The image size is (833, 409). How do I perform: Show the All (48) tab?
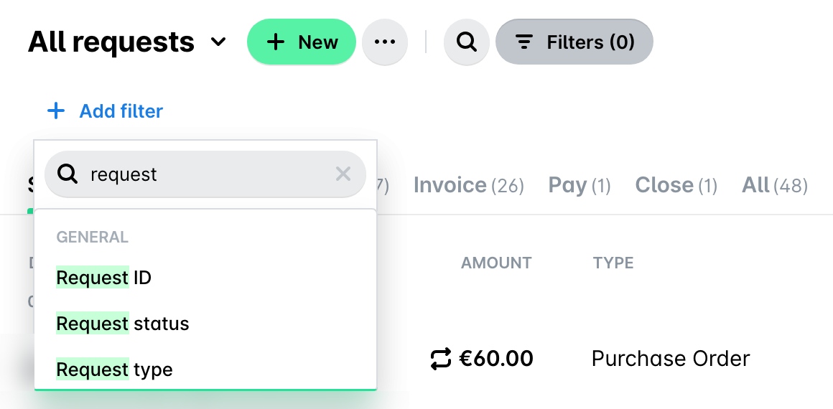(x=775, y=185)
